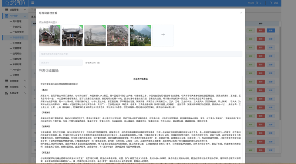Click the 历溪古村 name input field
296x164 pixels.
coord(61,62)
